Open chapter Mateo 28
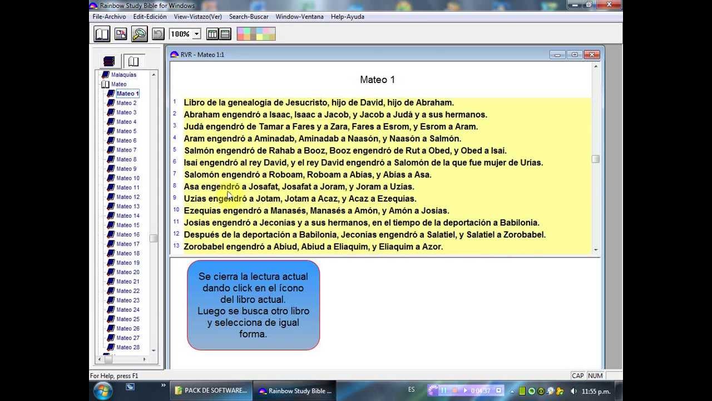Viewport: 712px width, 401px height. point(128,348)
